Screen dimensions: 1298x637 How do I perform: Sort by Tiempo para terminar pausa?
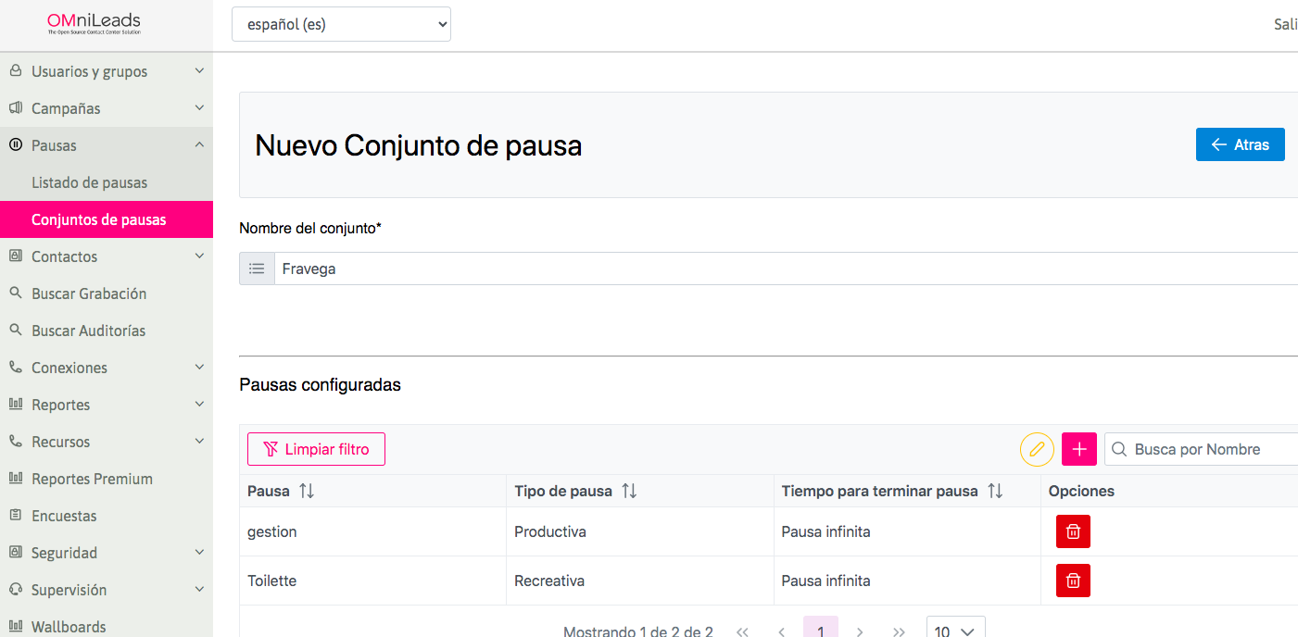tap(995, 491)
